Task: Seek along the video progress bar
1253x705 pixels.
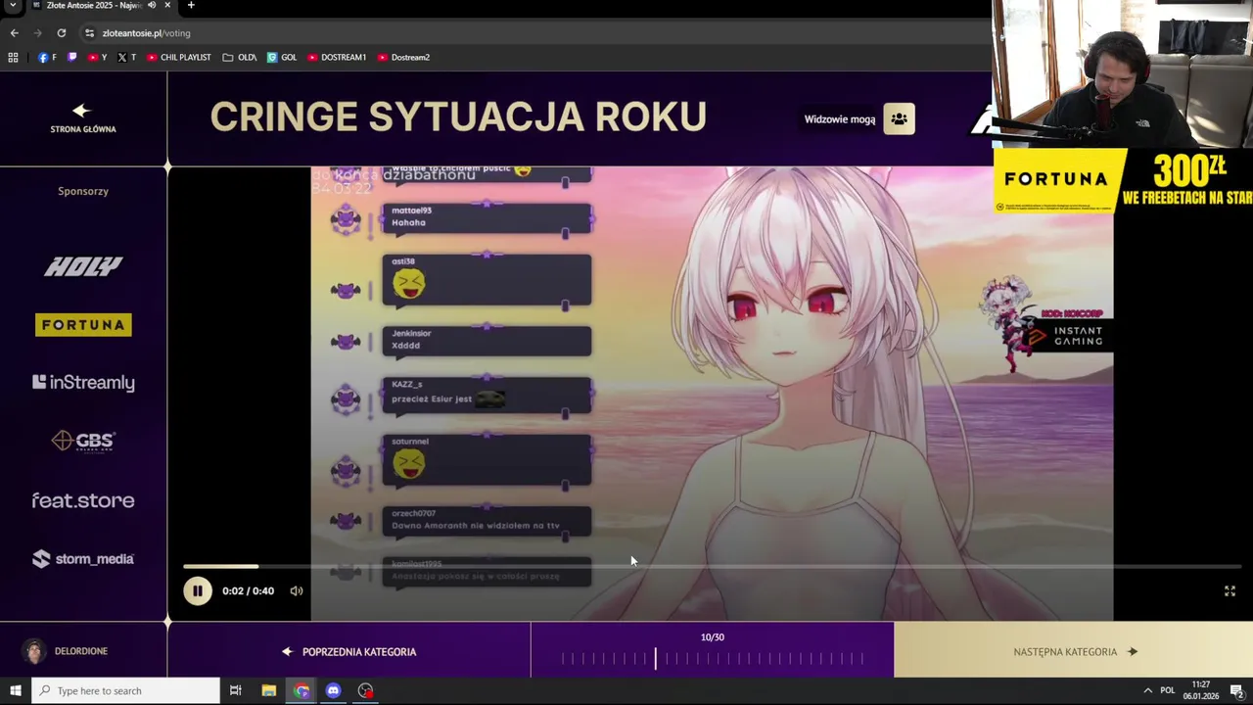Action: pos(712,566)
